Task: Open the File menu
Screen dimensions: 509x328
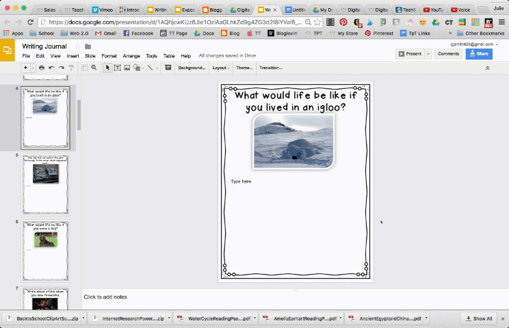Action: [x=26, y=56]
